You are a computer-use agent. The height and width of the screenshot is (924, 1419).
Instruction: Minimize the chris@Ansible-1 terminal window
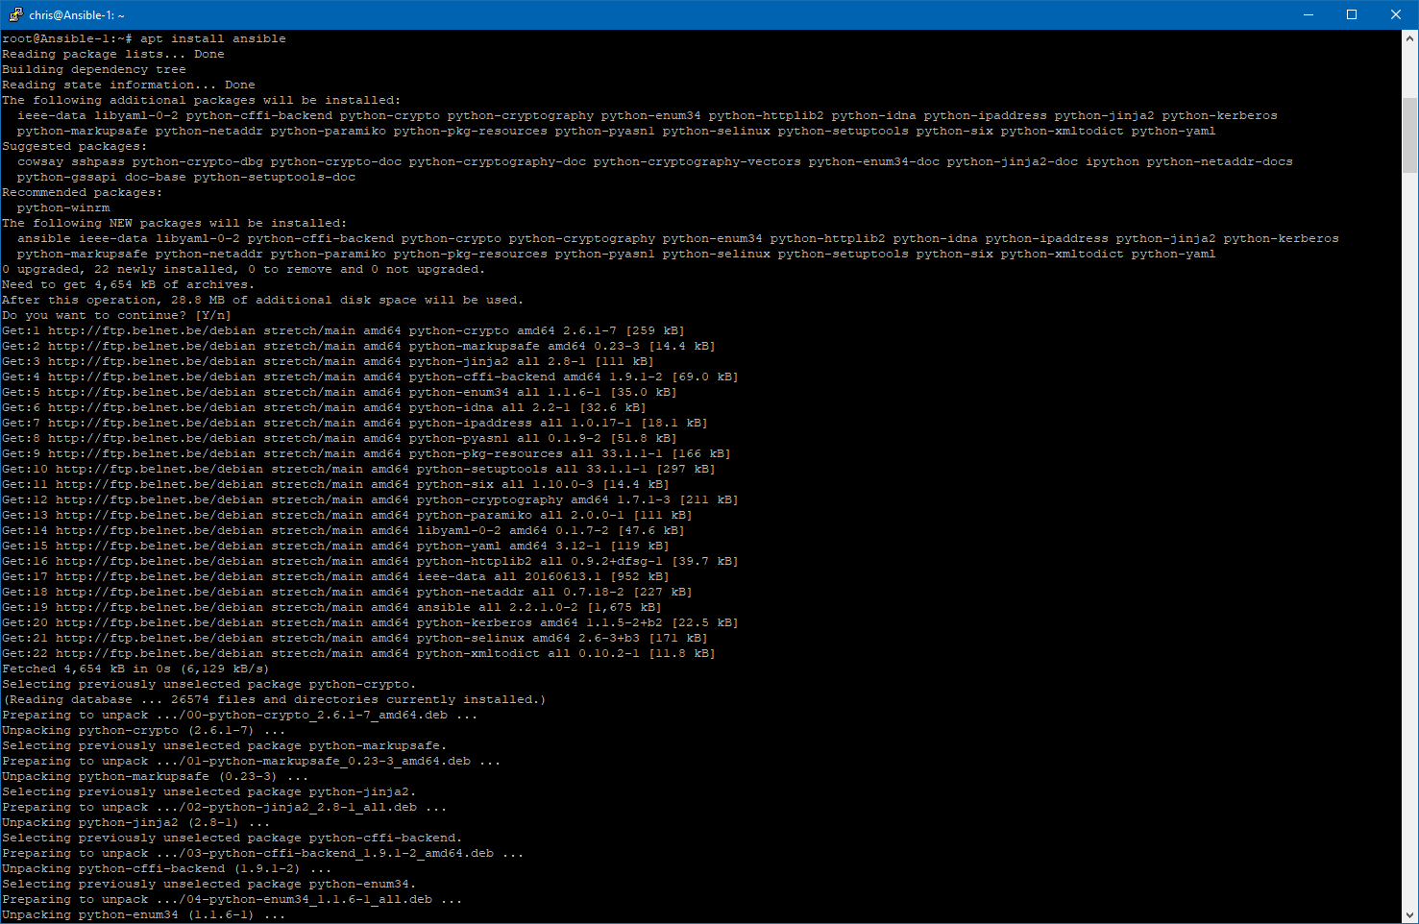coord(1308,14)
